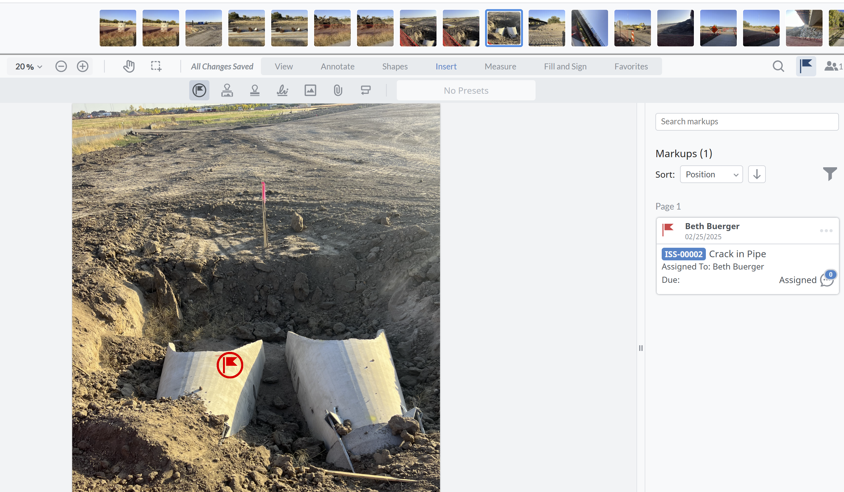Viewport: 844px width, 492px height.
Task: Open the first thumbnail with concrete post
Action: coord(118,28)
